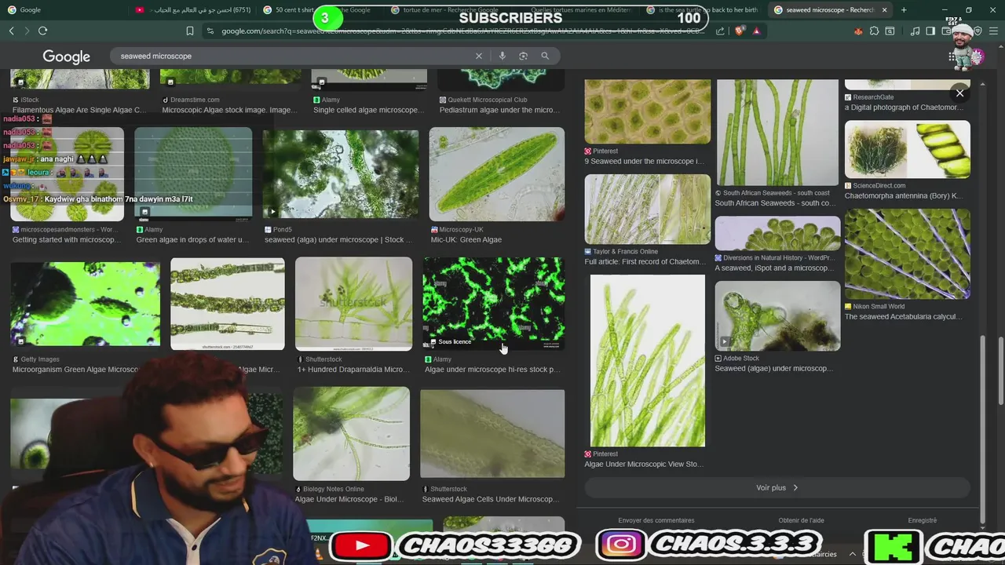Open Shutterstock Draparnaldia Micro image
The height and width of the screenshot is (565, 1005).
(353, 303)
